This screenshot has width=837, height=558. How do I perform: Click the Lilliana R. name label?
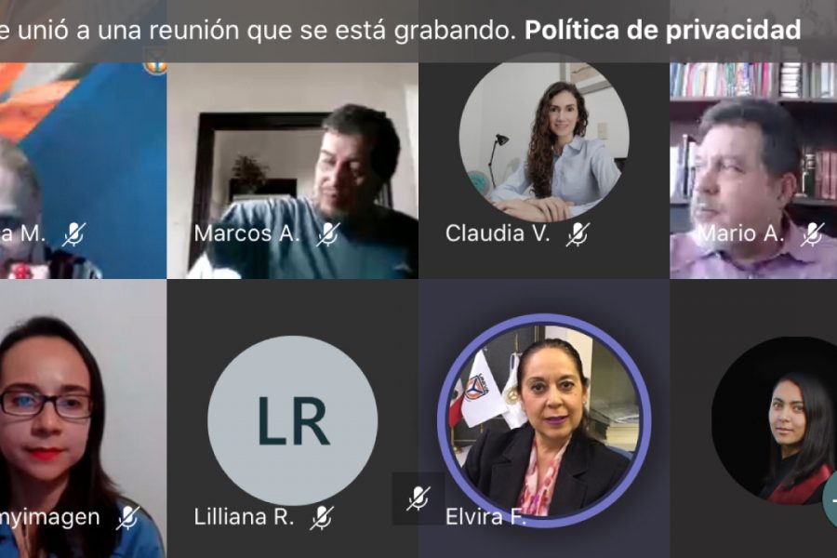(x=244, y=517)
